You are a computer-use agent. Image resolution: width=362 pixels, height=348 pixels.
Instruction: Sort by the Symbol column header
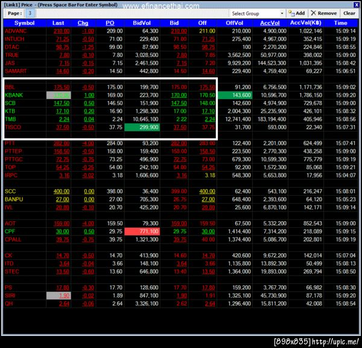(x=25, y=23)
